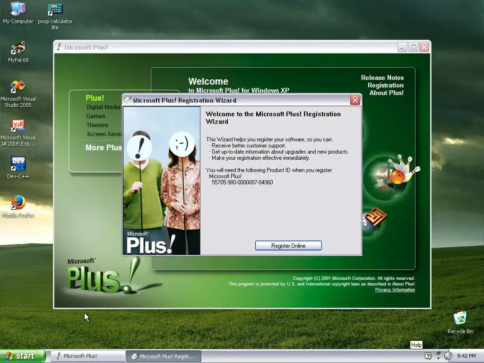Open Release Notes link

(x=382, y=78)
